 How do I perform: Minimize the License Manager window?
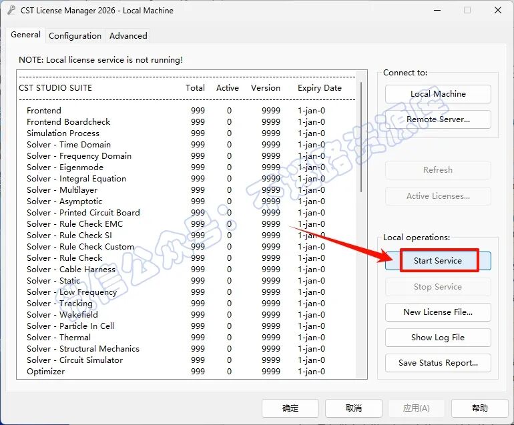(437, 10)
